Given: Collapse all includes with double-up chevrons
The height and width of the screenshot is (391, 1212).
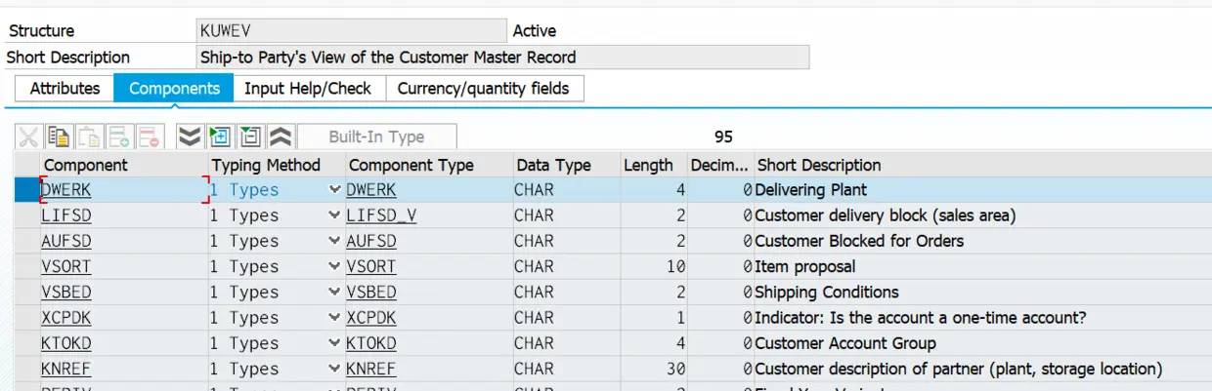Looking at the screenshot, I should coord(281,137).
